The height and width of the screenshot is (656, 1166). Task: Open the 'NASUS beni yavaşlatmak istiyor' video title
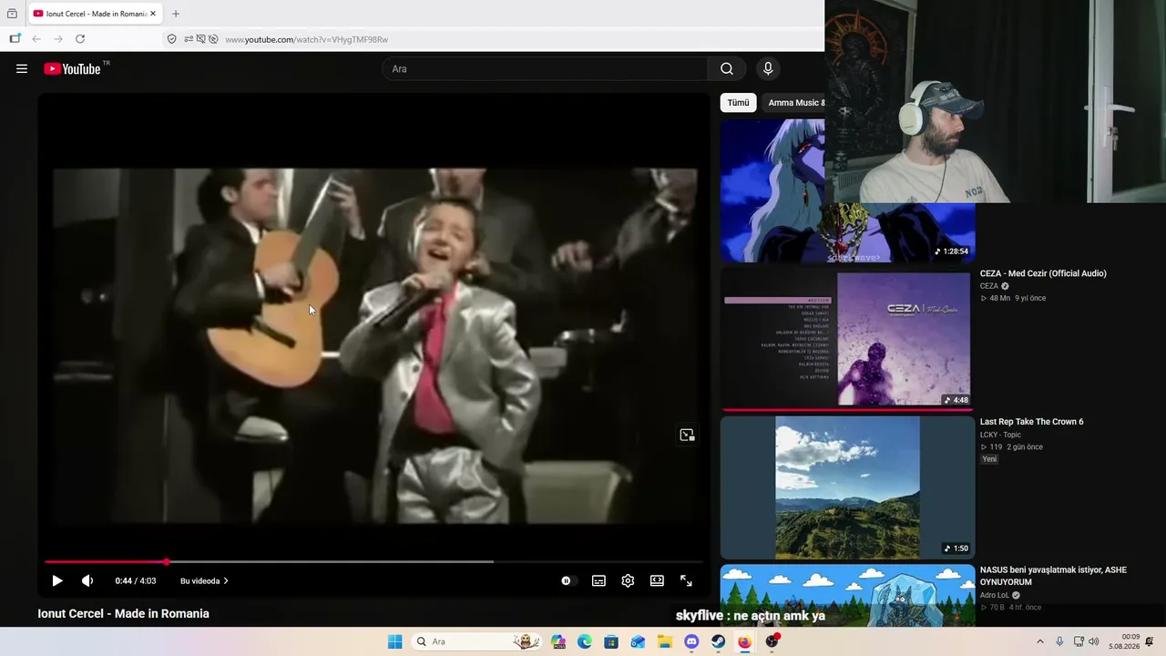pos(1053,576)
